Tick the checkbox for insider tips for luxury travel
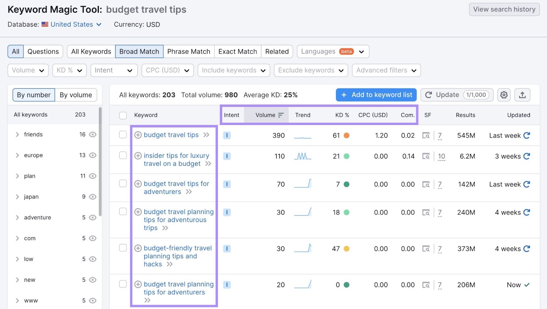 pyautogui.click(x=123, y=156)
